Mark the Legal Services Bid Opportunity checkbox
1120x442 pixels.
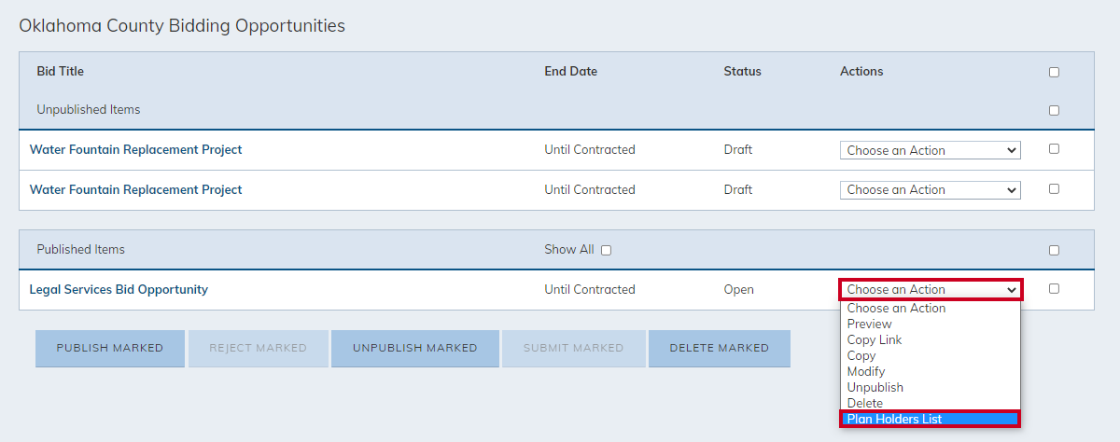1054,289
